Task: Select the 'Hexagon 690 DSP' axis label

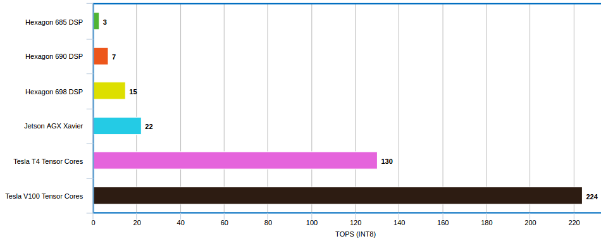Action: [x=54, y=57]
